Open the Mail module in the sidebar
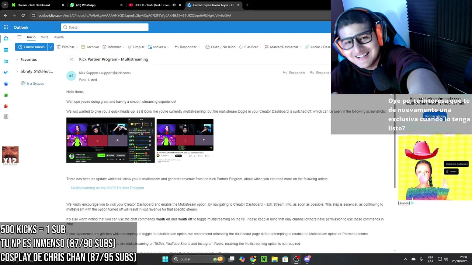This screenshot has height=265, width=472. (6, 38)
